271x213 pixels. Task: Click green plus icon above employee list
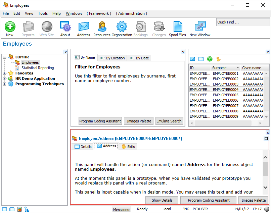pyautogui.click(x=210, y=59)
